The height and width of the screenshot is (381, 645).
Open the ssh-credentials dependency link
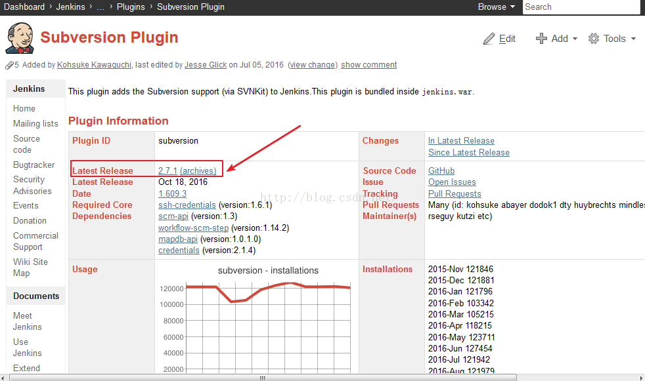(187, 205)
